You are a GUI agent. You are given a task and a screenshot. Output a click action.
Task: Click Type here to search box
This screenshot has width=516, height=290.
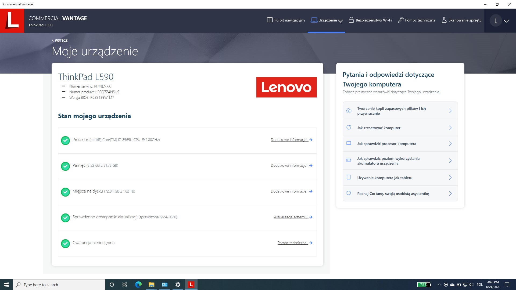click(59, 285)
